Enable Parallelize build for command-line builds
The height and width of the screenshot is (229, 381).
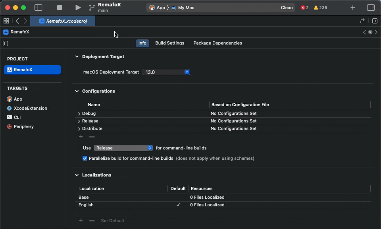(85, 158)
